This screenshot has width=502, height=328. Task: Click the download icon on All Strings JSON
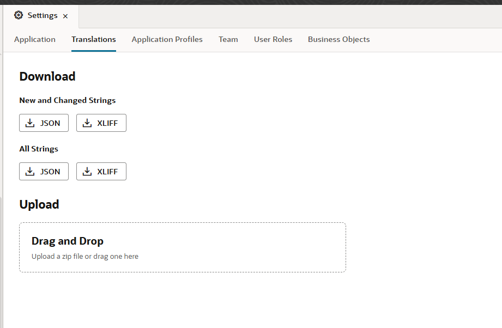coord(31,172)
